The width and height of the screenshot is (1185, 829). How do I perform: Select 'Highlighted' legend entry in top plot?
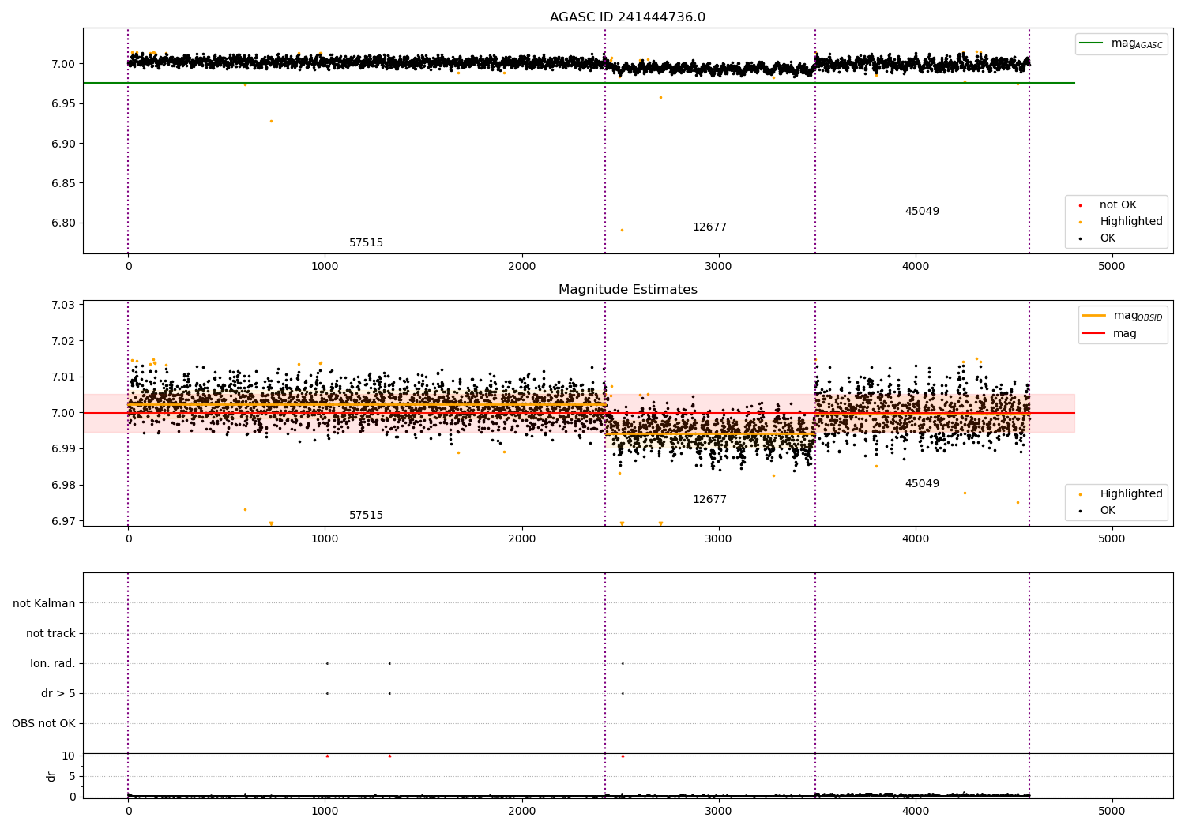1130,222
